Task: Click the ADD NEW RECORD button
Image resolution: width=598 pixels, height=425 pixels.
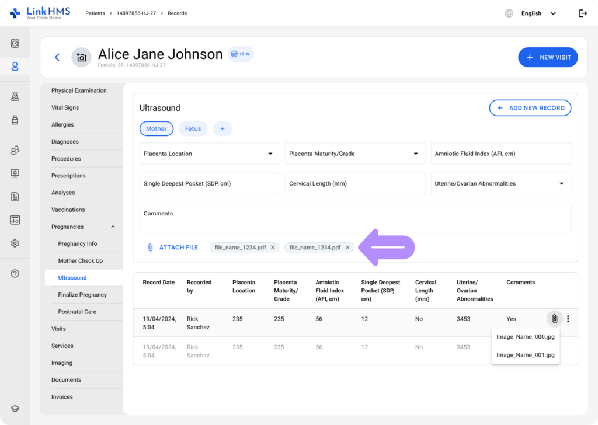Action: tap(530, 108)
